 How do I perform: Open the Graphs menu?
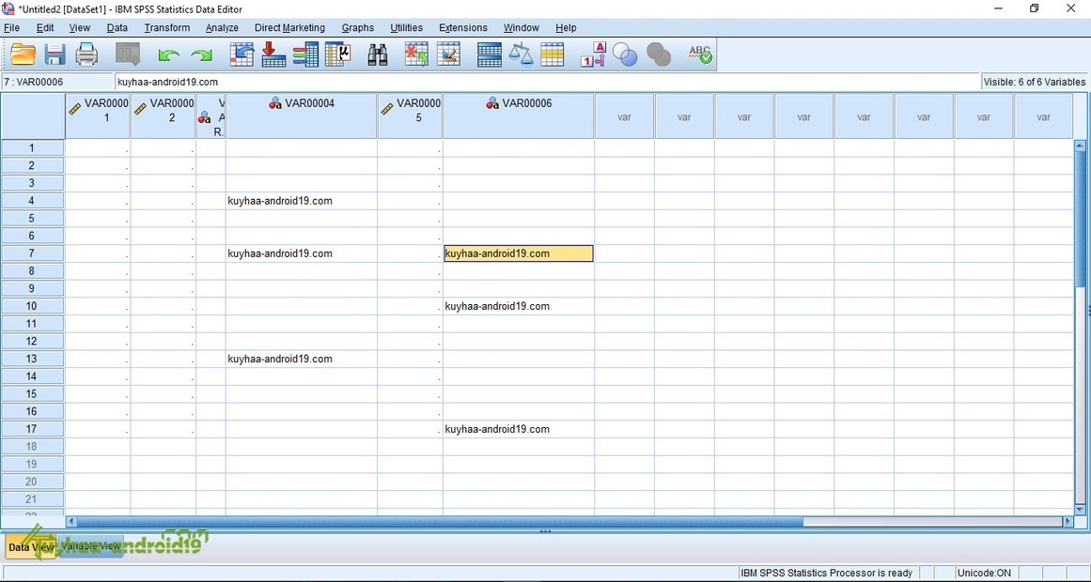point(357,28)
